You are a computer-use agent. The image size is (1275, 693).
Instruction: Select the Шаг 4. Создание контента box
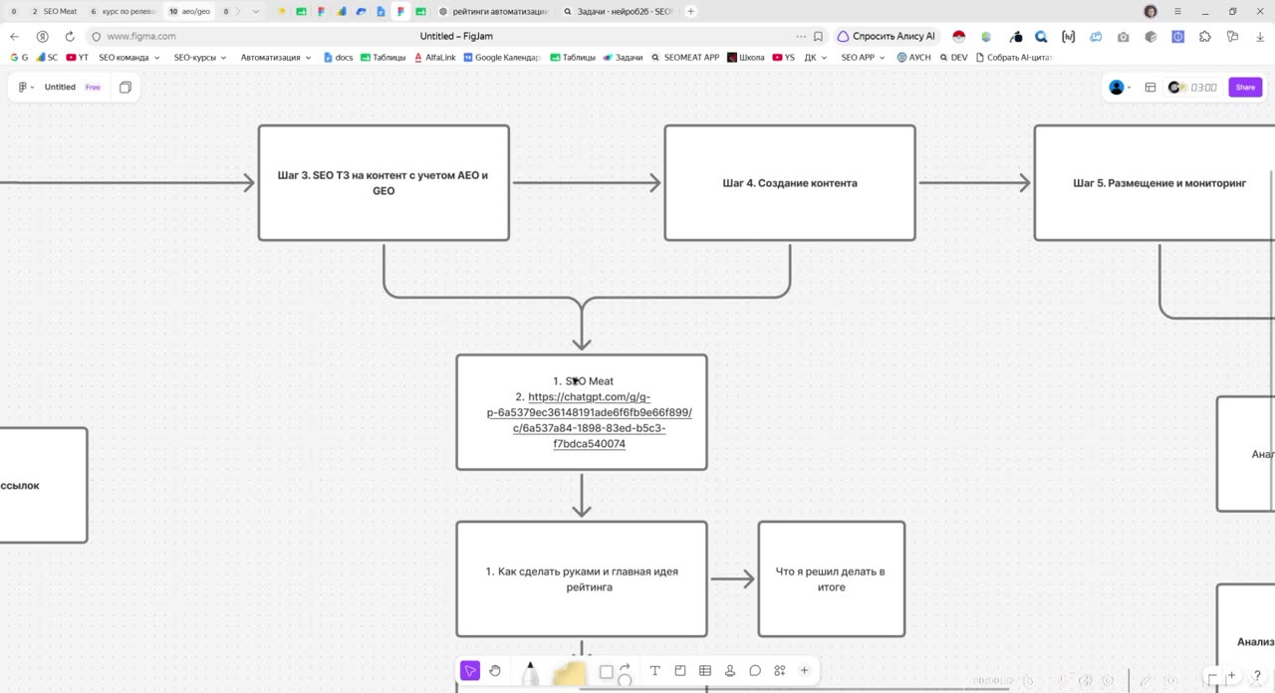[790, 183]
